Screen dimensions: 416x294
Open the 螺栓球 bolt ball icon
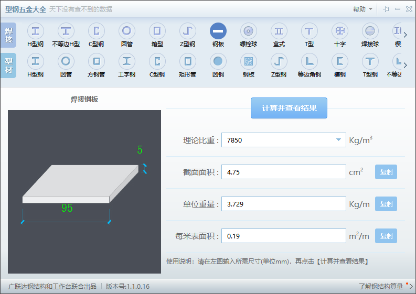coord(249,31)
